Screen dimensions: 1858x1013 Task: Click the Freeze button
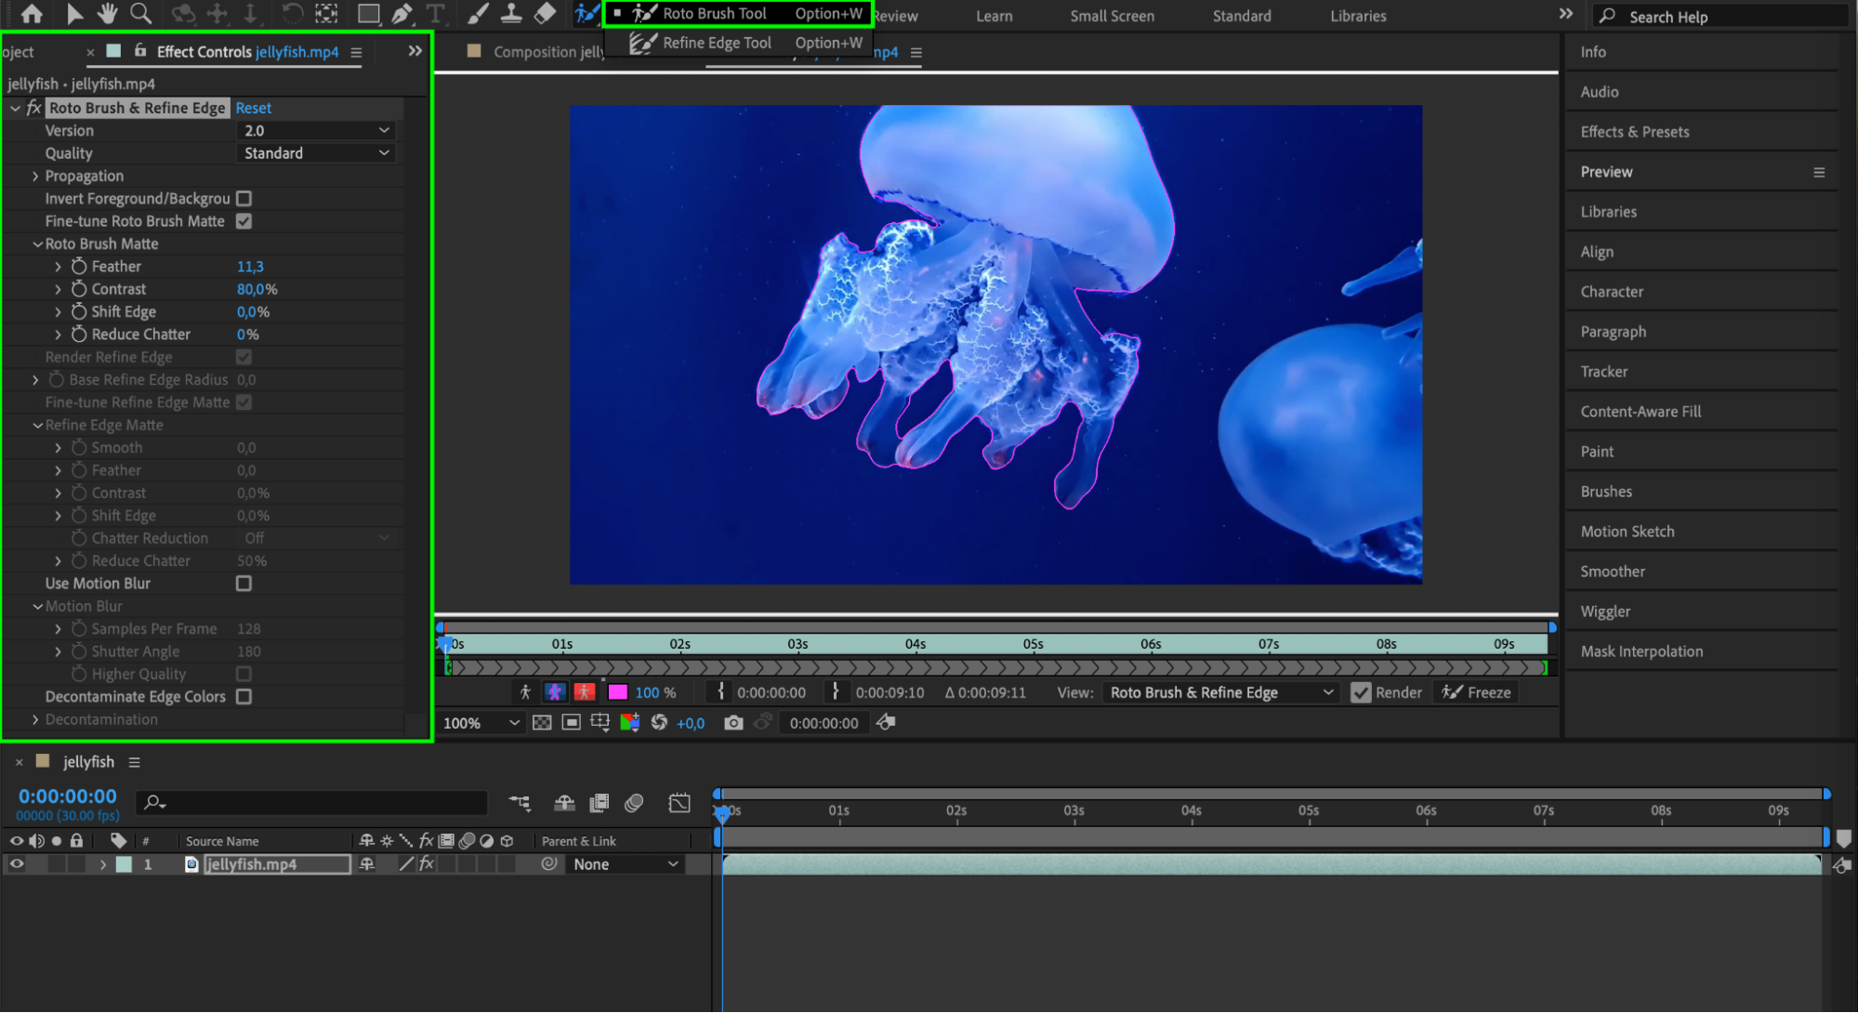coord(1476,692)
